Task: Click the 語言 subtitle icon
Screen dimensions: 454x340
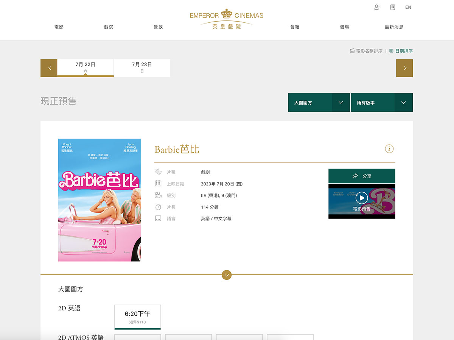Action: 158,218
